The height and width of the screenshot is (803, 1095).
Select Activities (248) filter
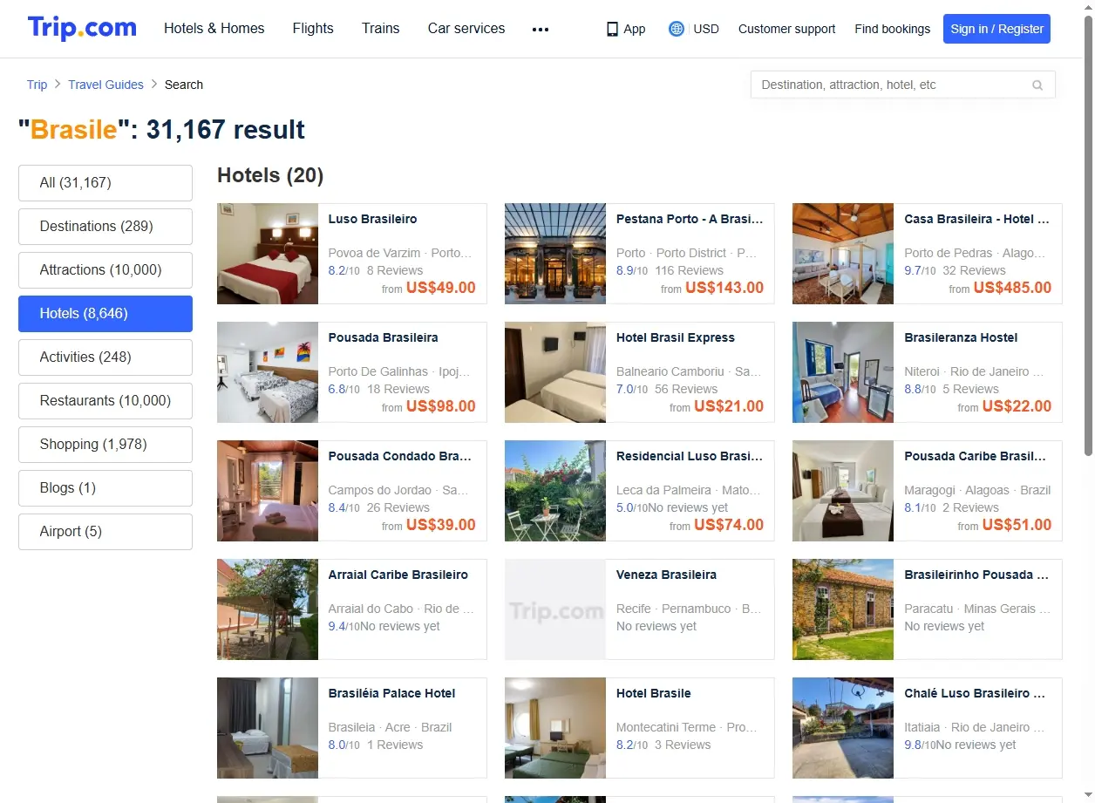pyautogui.click(x=105, y=357)
